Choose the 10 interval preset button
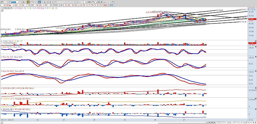The height and width of the screenshot is (124, 257). click(x=61, y=2)
